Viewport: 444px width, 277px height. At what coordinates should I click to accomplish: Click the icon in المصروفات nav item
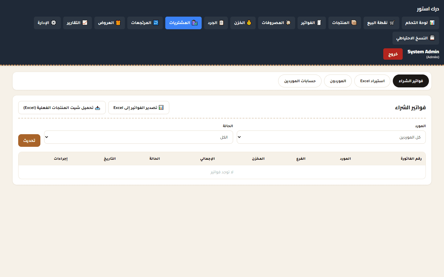288,23
